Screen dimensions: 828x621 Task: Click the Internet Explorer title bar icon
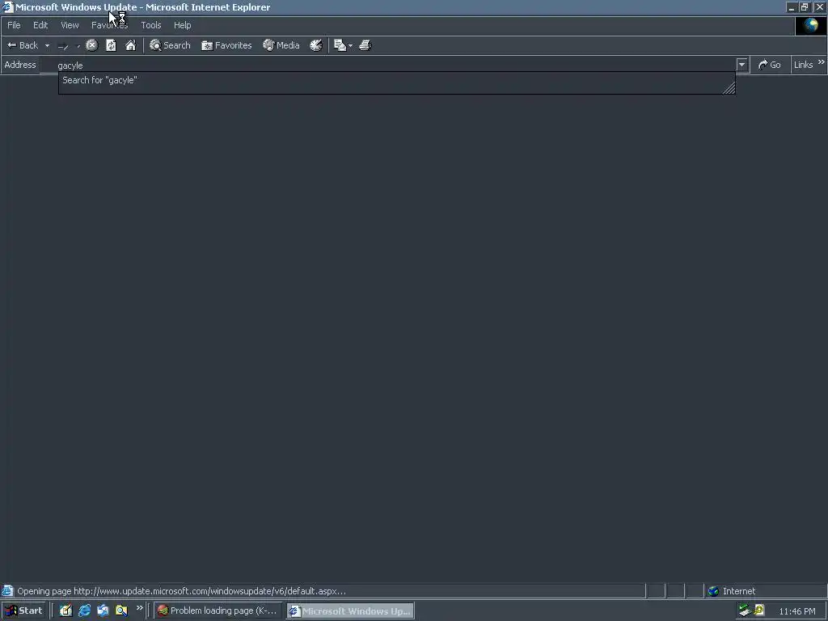click(x=7, y=7)
